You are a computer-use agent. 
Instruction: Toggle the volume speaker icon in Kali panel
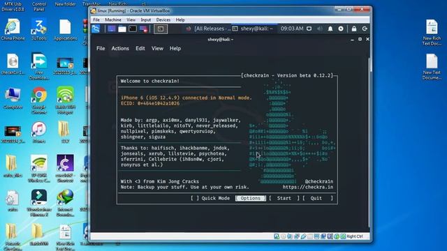pos(320,29)
